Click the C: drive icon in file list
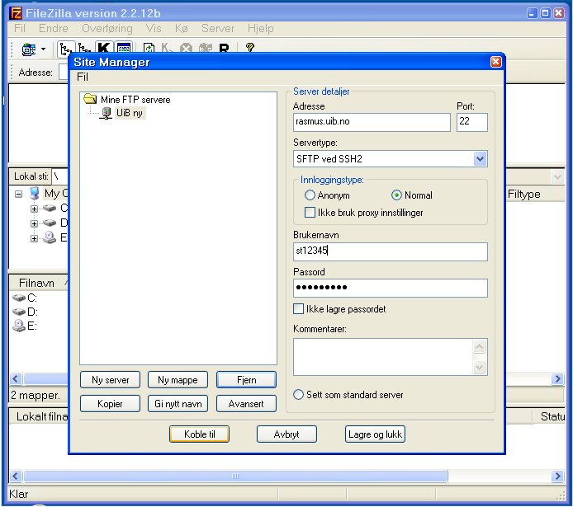The height and width of the screenshot is (507, 573). [x=19, y=298]
